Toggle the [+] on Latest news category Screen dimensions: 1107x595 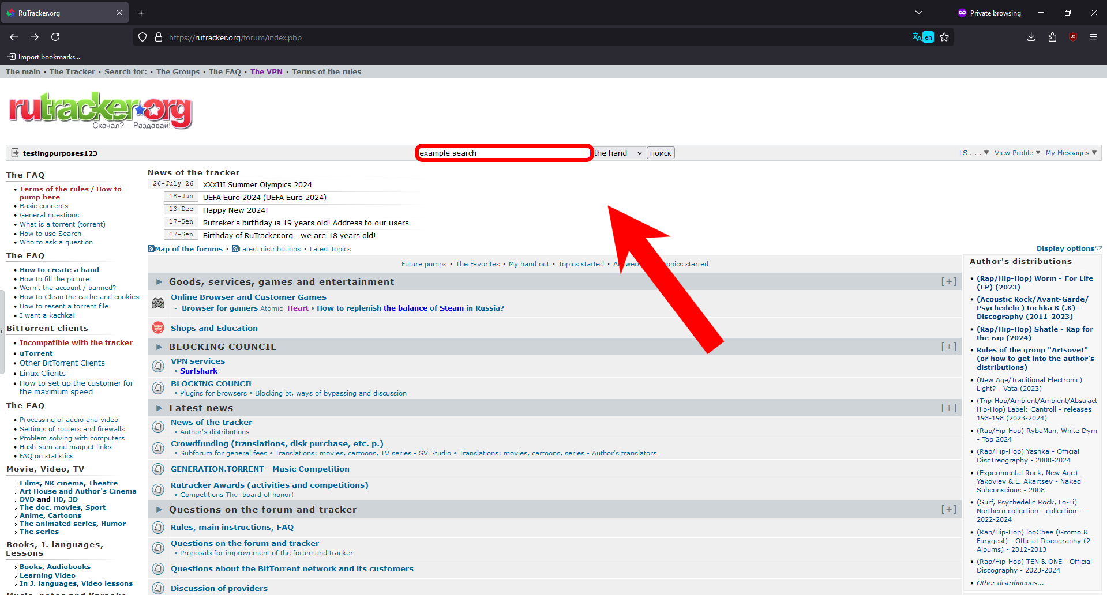coord(949,408)
